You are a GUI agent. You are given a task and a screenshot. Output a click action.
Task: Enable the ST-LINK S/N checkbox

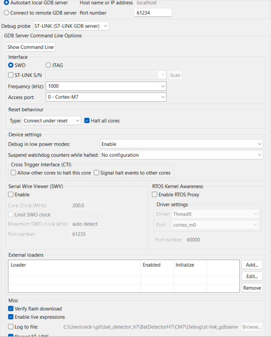(11, 75)
